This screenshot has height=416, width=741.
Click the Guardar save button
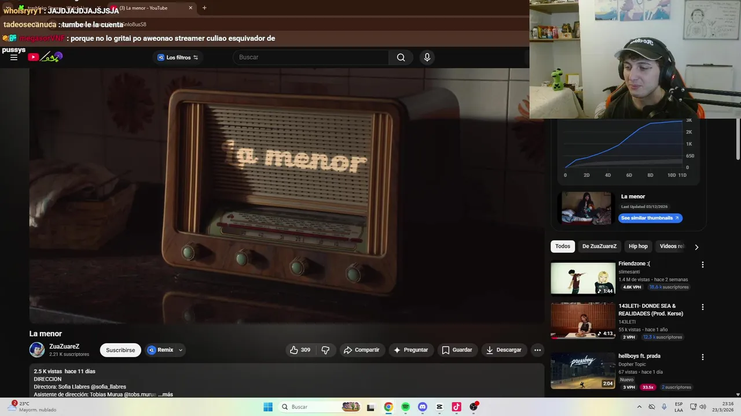[x=457, y=350]
